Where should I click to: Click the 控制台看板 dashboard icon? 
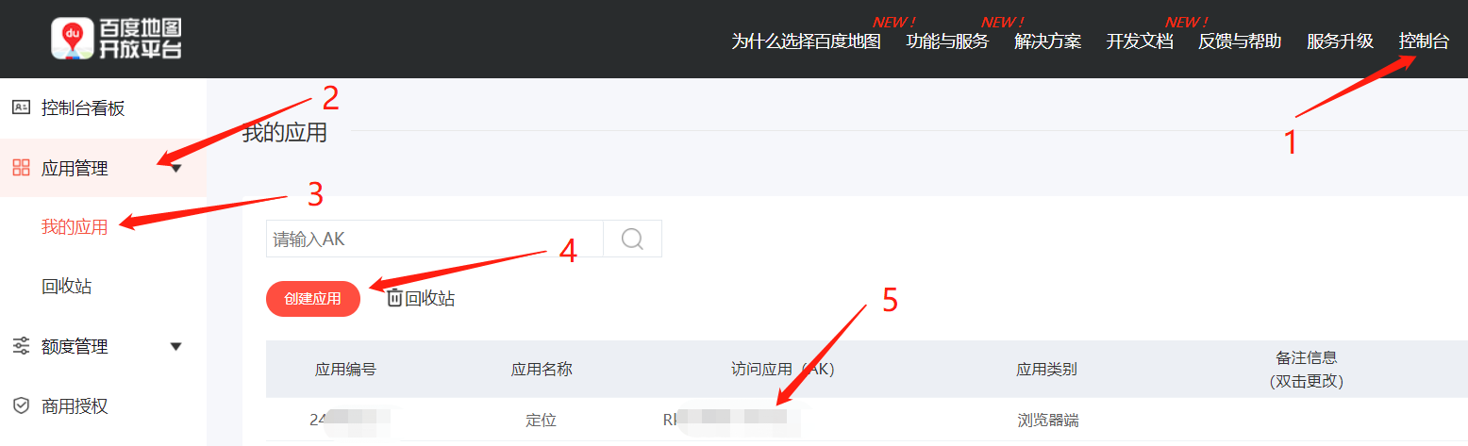(x=21, y=107)
